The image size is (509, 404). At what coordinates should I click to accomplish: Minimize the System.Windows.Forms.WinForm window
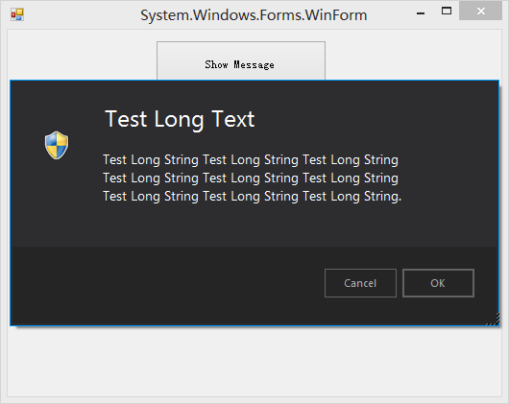coord(421,13)
